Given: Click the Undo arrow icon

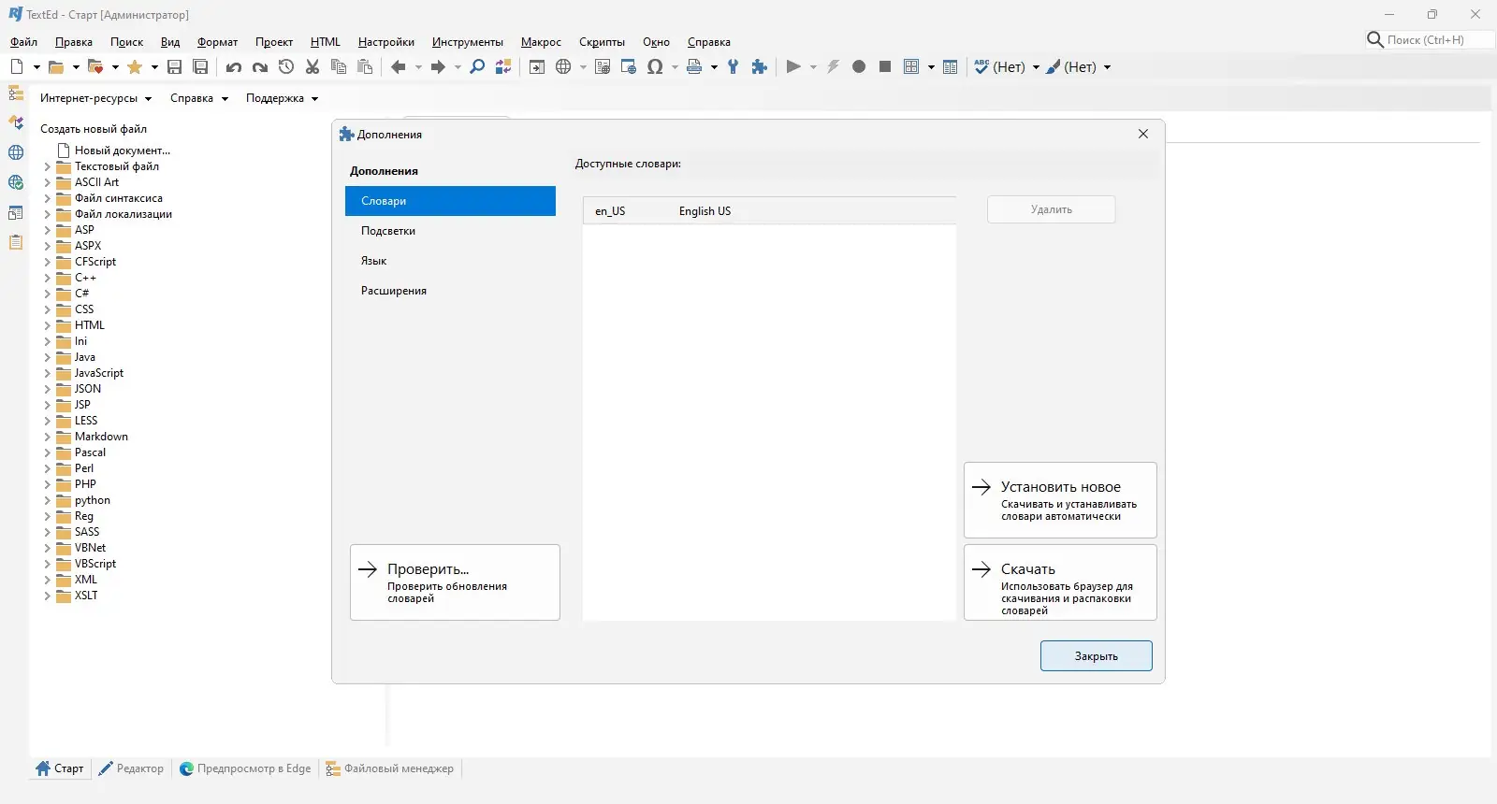Looking at the screenshot, I should [234, 66].
